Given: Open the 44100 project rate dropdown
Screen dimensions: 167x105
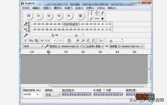Looking at the screenshot, I should [31, 94].
